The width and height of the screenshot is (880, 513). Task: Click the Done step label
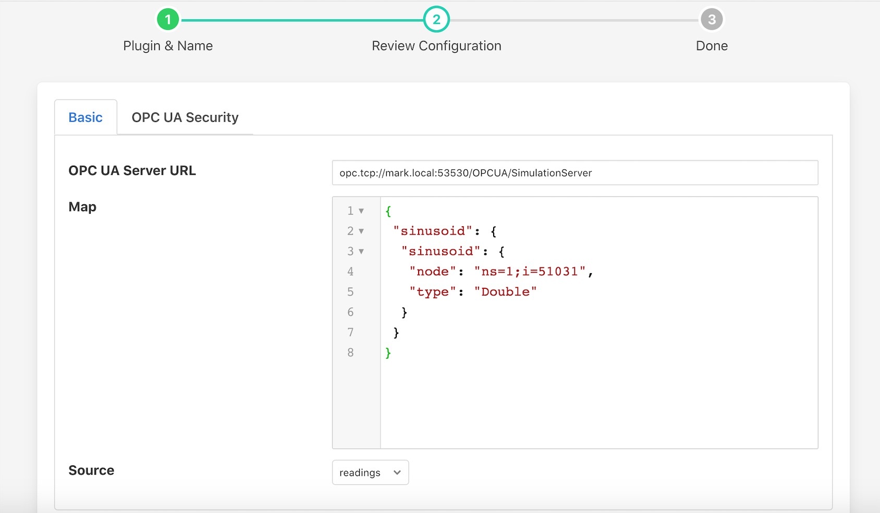[712, 46]
